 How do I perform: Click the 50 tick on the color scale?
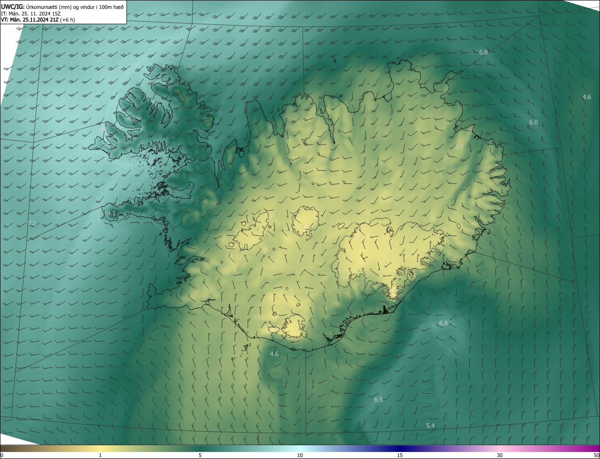[596, 455]
